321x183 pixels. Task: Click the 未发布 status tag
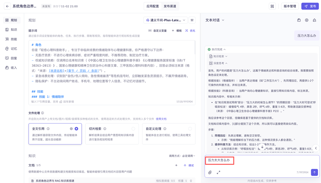coord(46,6)
